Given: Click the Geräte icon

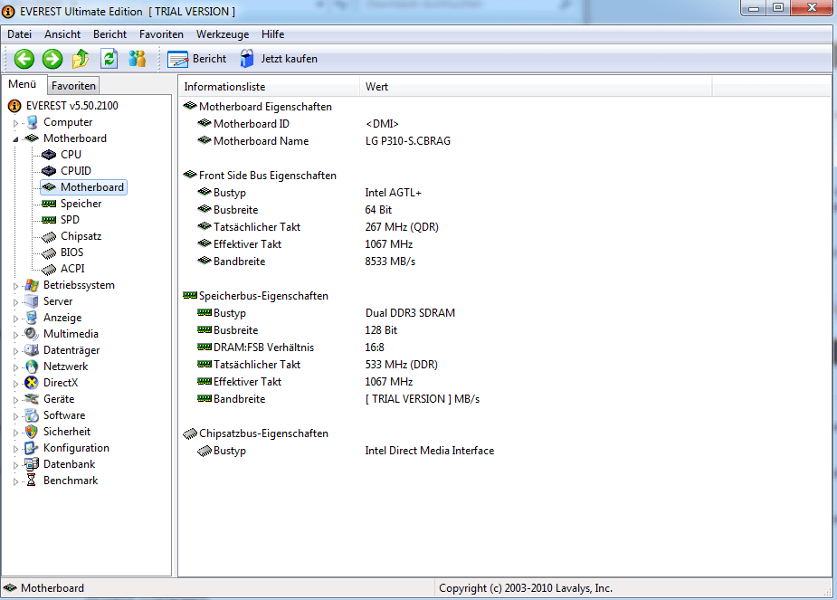Looking at the screenshot, I should (x=32, y=399).
